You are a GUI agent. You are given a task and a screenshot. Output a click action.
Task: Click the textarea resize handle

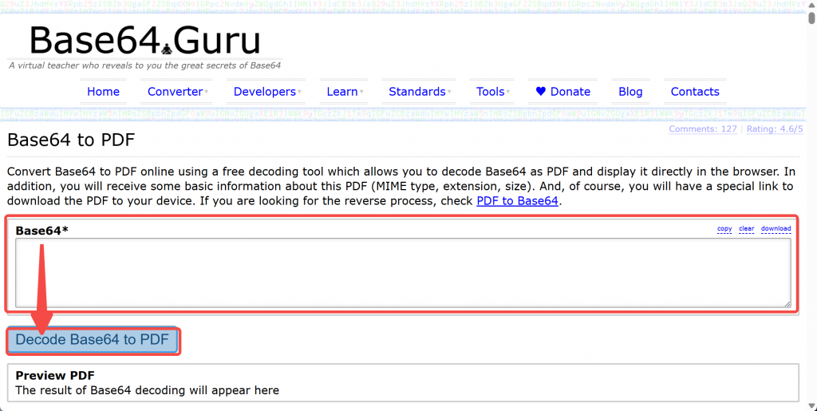click(x=787, y=303)
